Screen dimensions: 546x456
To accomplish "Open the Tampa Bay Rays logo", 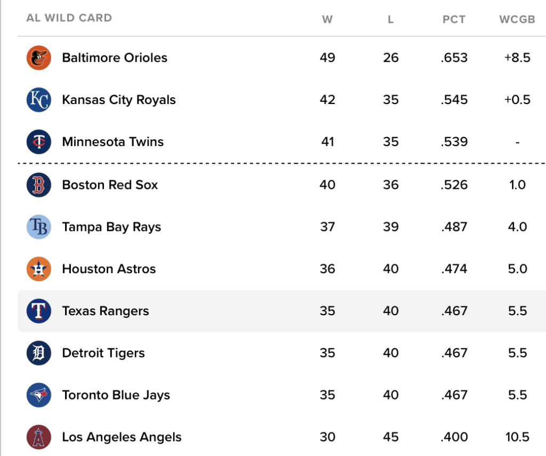I will [38, 227].
